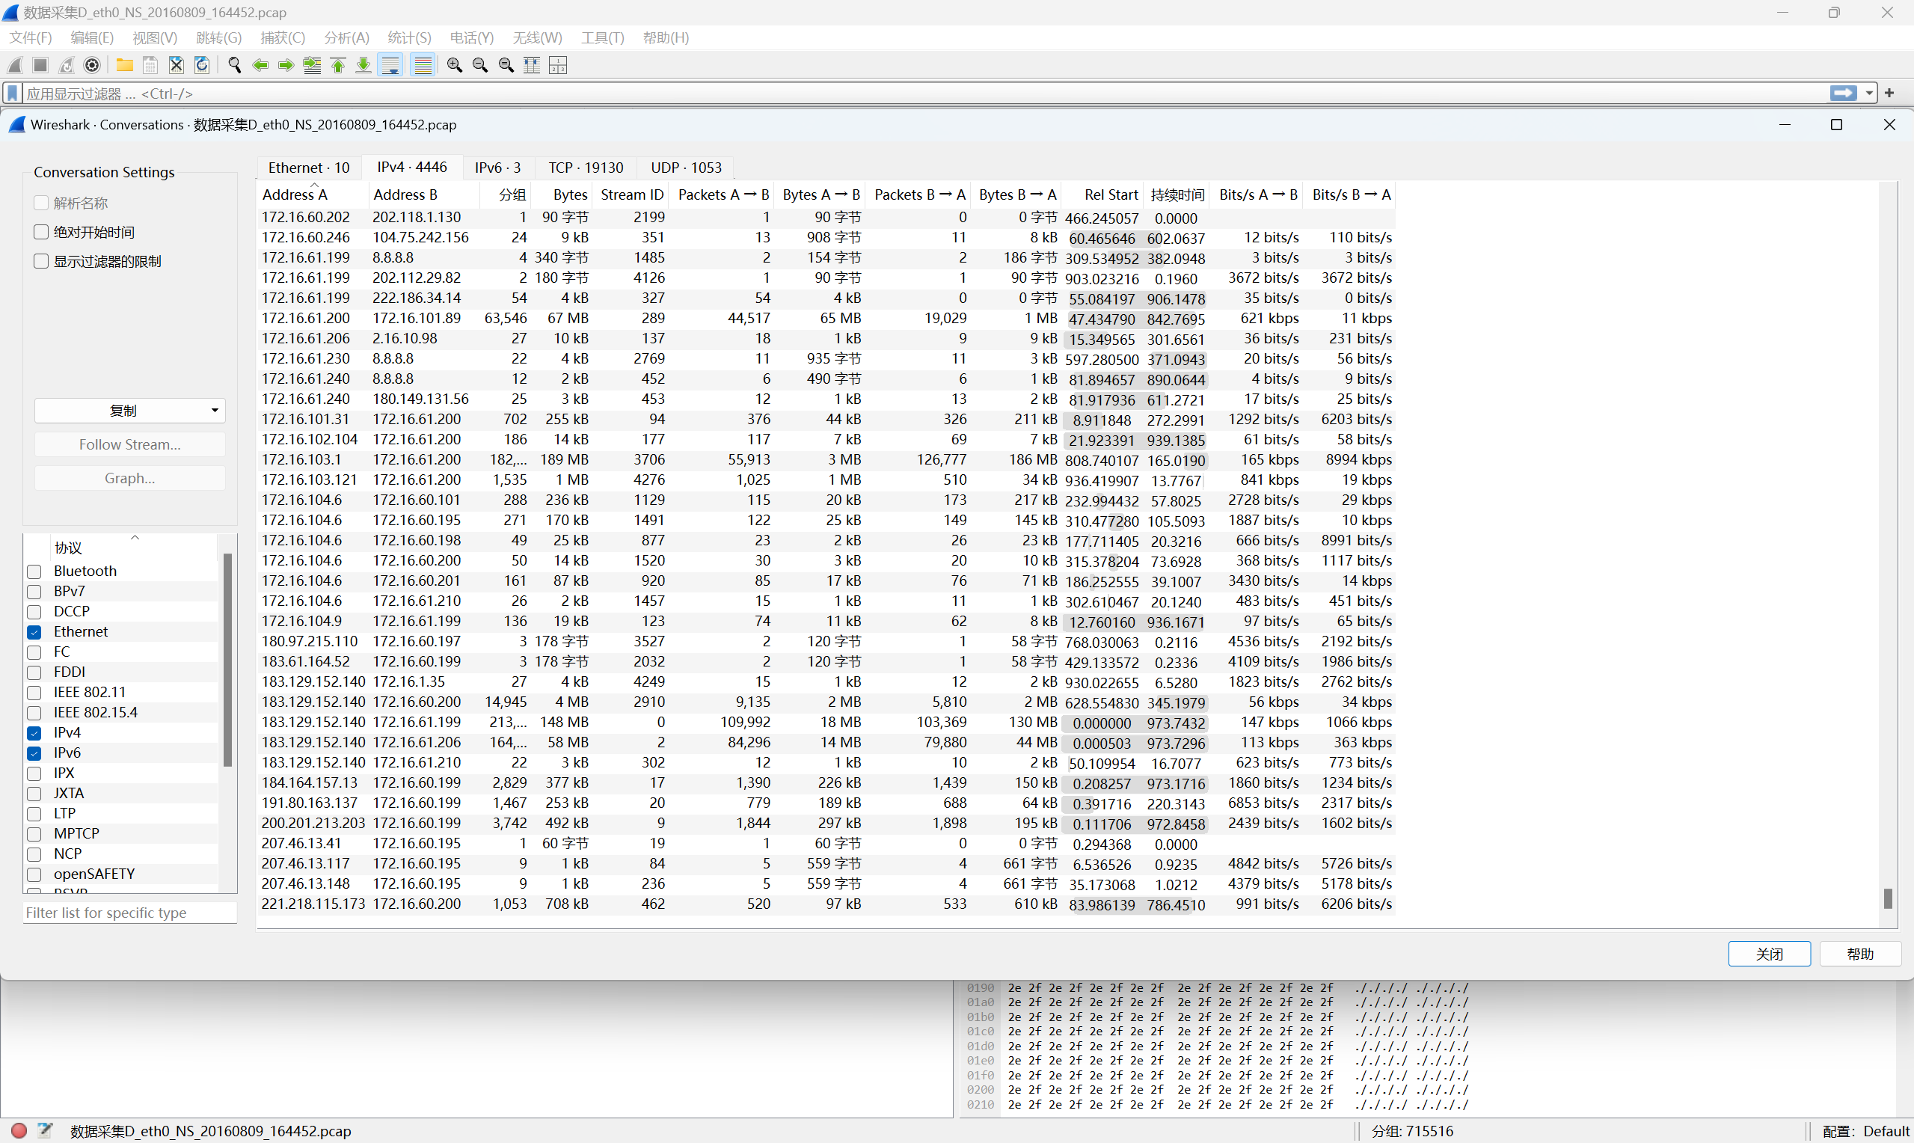Open the 统计(S) menu
Screen dimensions: 1914x1143
tap(410, 37)
